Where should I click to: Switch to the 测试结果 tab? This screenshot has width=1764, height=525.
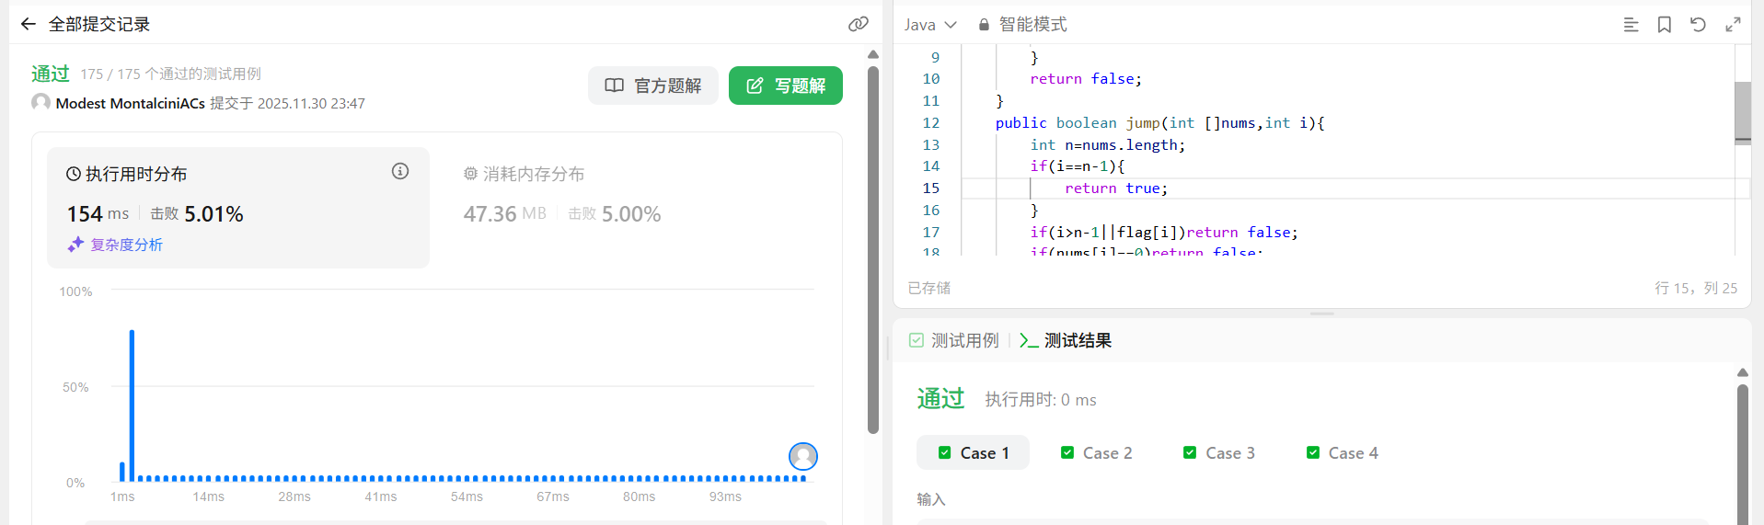click(1066, 340)
